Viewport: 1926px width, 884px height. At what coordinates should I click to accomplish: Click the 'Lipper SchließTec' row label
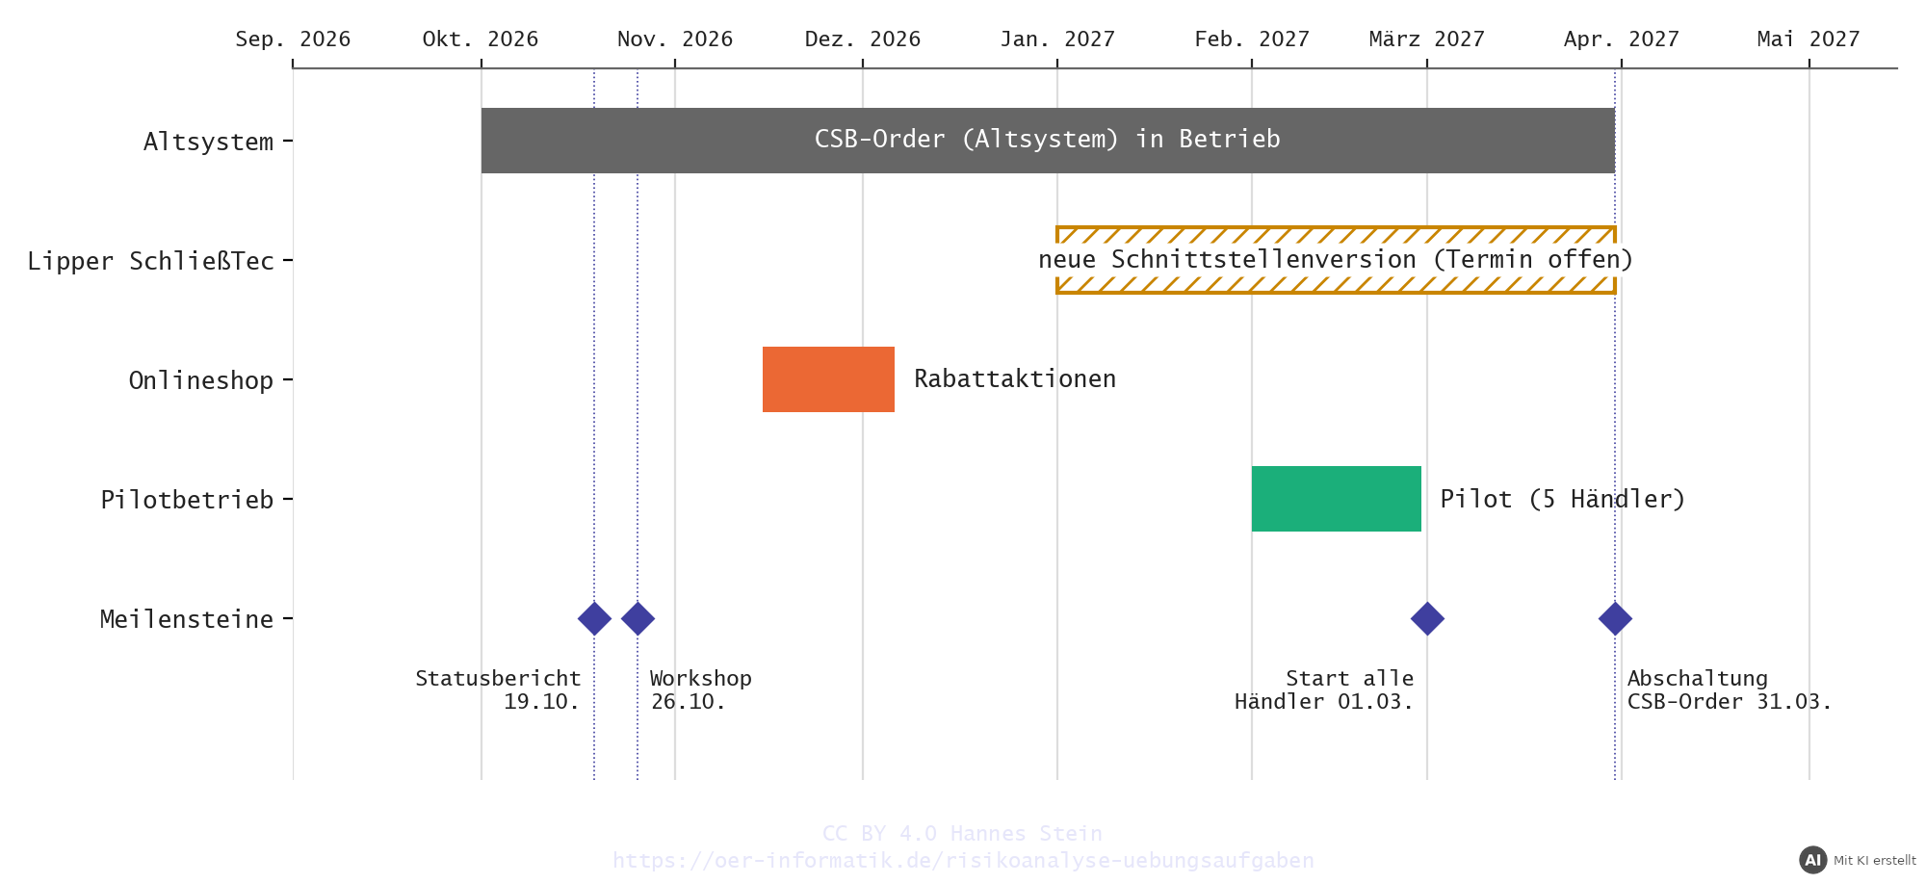point(150,261)
